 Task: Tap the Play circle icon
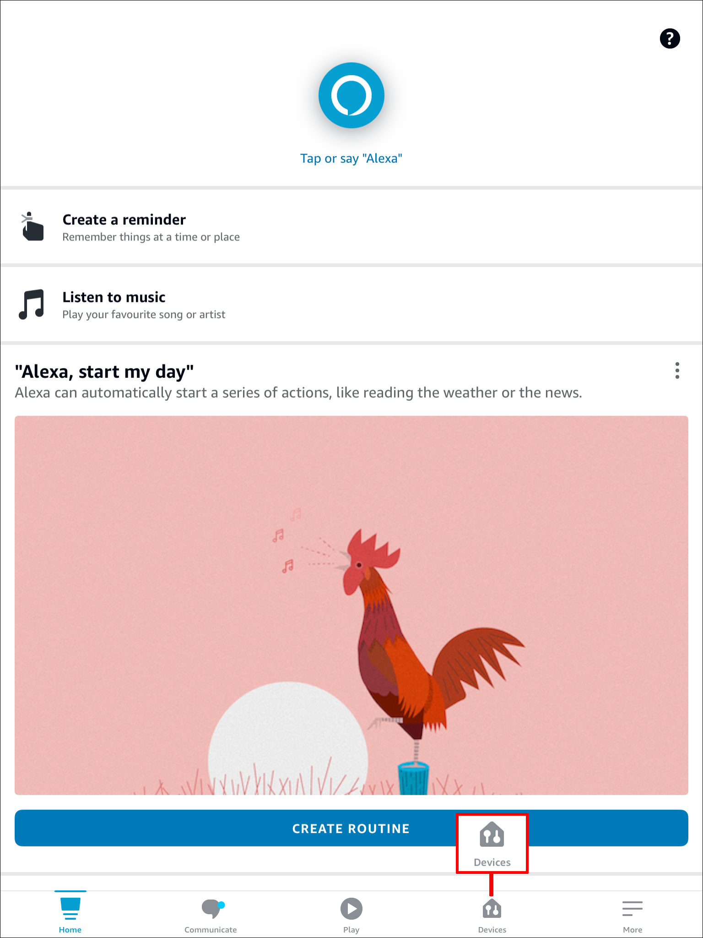[x=351, y=909]
